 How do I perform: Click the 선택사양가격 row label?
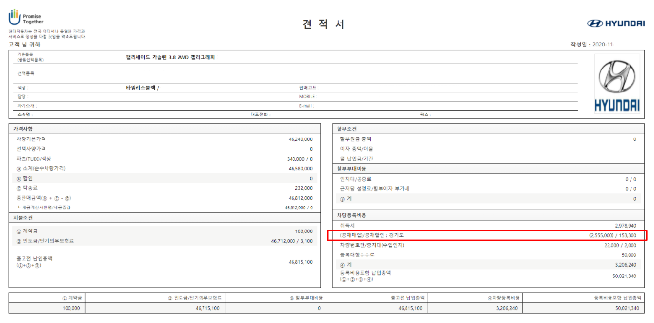click(31, 149)
